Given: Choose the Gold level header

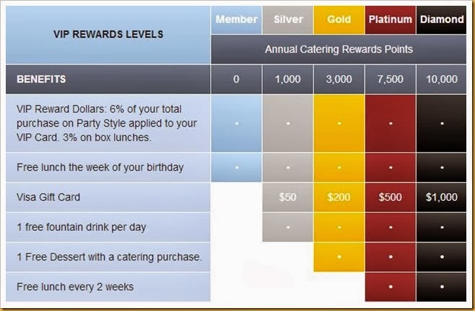Looking at the screenshot, I should pyautogui.click(x=339, y=19).
